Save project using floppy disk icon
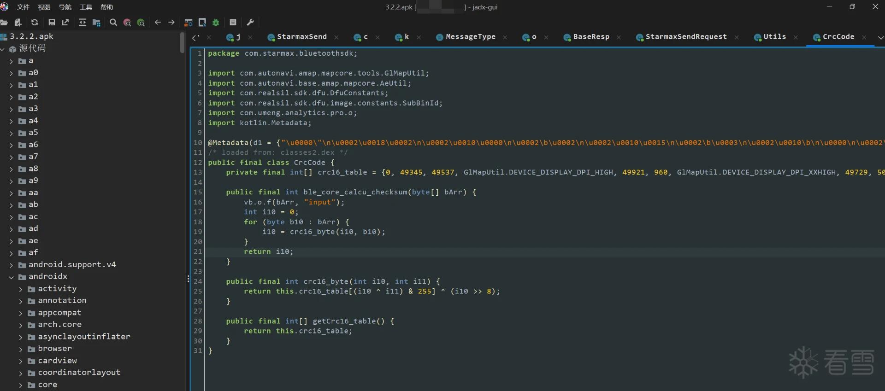885x391 pixels. pyautogui.click(x=52, y=23)
